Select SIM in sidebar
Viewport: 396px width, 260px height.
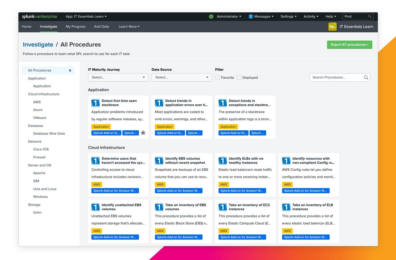click(36, 181)
